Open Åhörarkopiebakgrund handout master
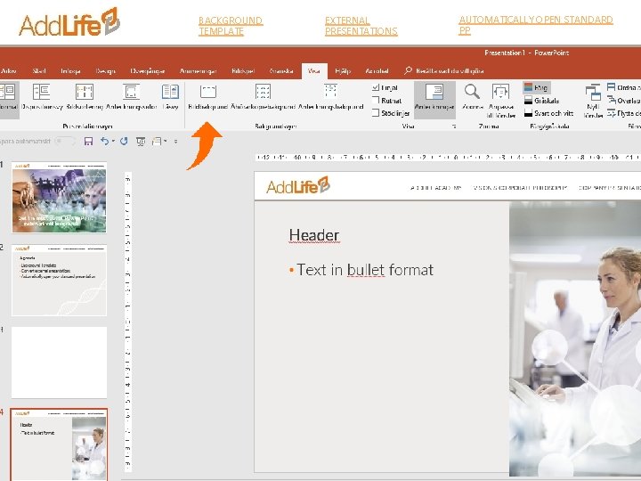This screenshot has height=481, width=641. tap(263, 97)
